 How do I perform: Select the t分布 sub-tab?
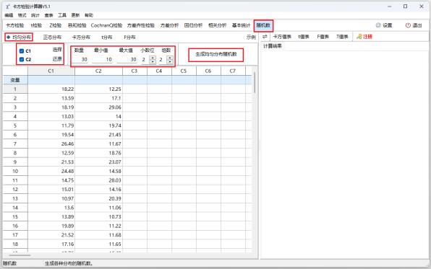(107, 37)
